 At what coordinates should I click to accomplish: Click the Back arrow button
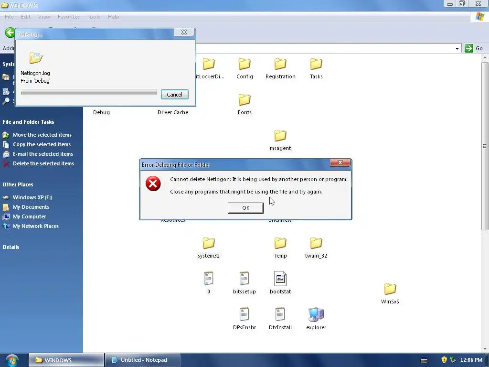pos(10,32)
